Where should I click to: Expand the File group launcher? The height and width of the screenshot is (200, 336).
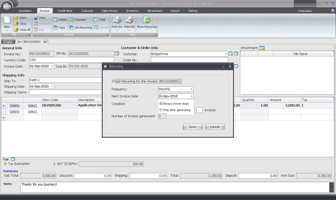29,35
